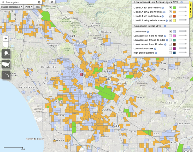Screen dimensions: 193x152
Task: Adjust transparency slider for Low vehicle access
Action: 183,48
